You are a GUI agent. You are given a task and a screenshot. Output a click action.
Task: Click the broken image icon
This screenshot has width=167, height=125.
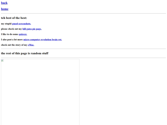[2, 60]
